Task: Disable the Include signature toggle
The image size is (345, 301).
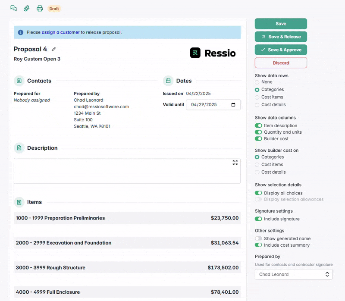Action: click(x=258, y=219)
